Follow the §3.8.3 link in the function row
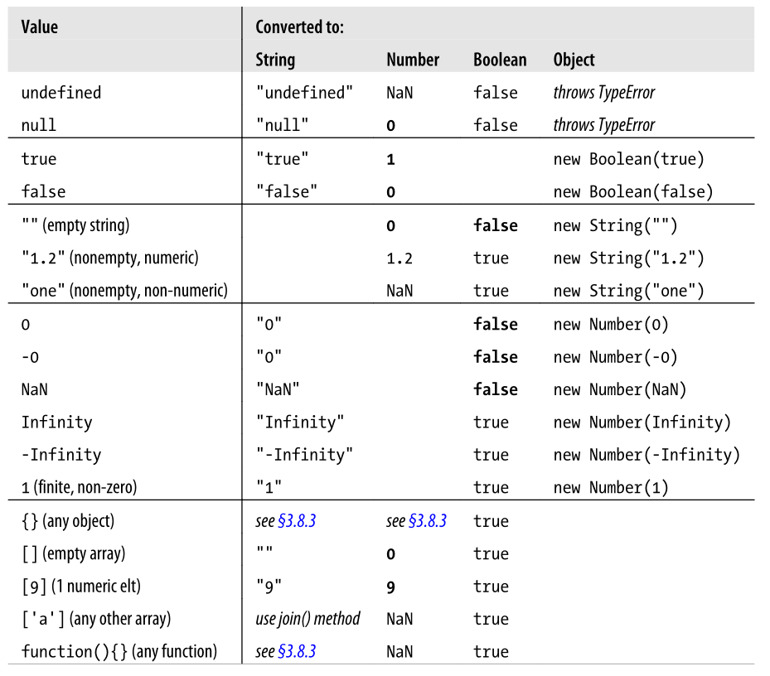This screenshot has height=676, width=770. tap(297, 651)
